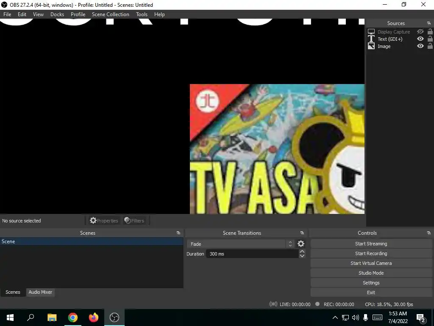The height and width of the screenshot is (326, 434).
Task: Click the microphone tray icon
Action: point(366,318)
